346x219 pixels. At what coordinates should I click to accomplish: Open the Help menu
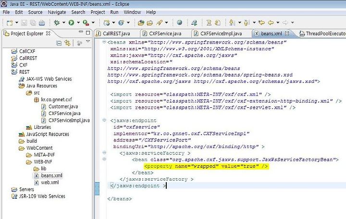151,12
